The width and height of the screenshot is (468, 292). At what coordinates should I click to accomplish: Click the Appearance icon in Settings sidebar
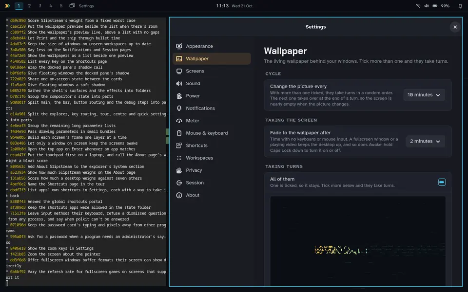(x=179, y=46)
